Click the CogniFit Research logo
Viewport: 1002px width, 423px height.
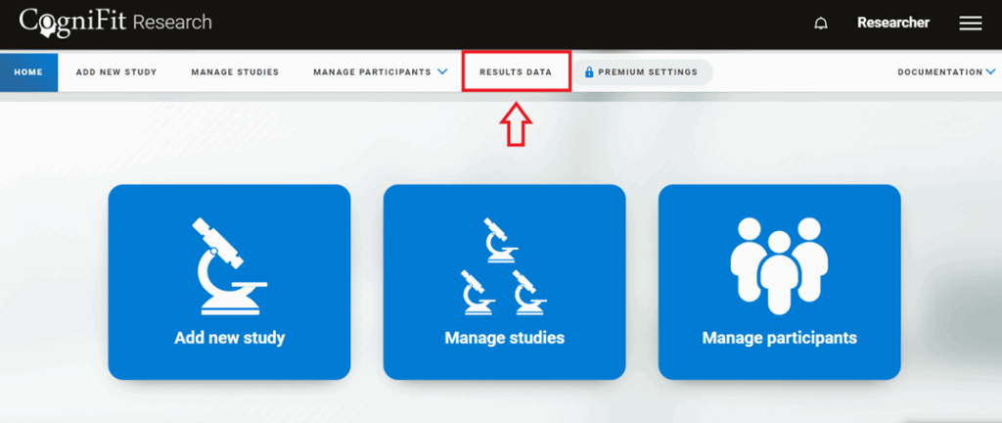115,23
